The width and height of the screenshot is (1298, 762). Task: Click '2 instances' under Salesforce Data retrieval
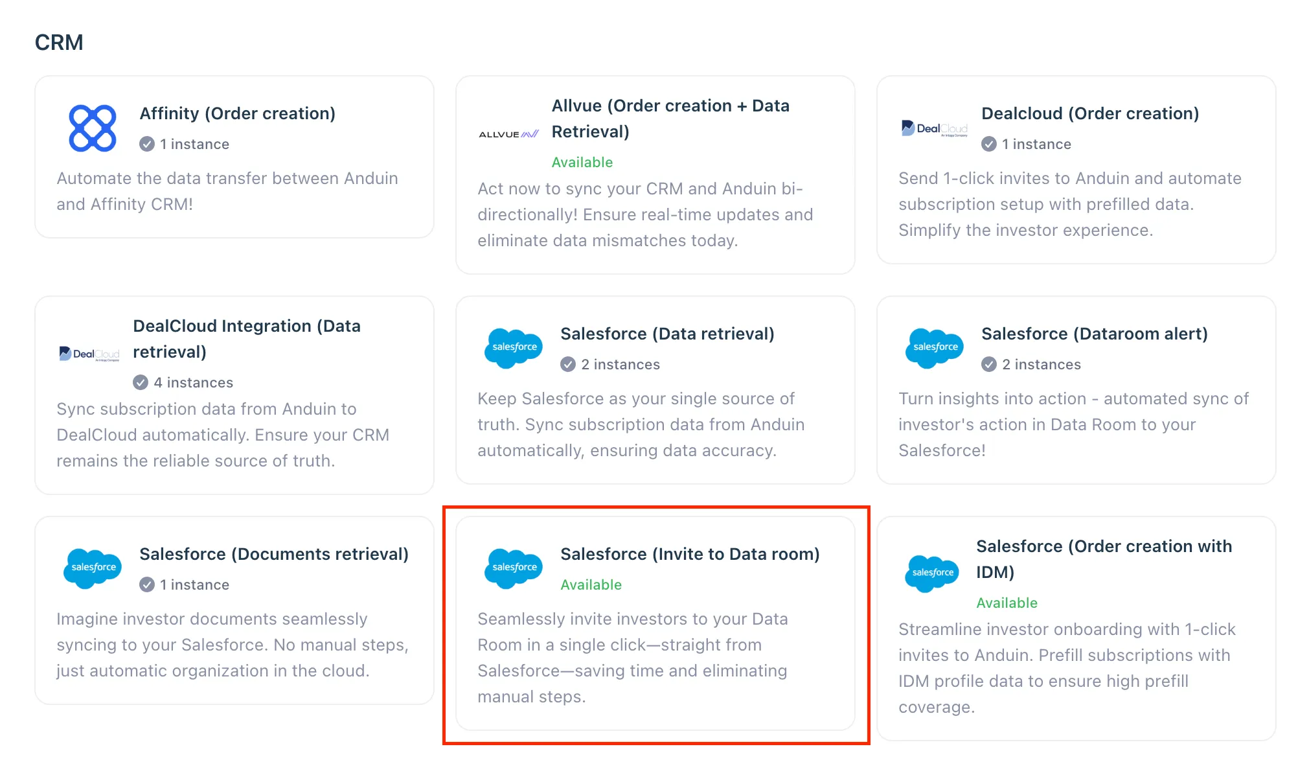621,364
